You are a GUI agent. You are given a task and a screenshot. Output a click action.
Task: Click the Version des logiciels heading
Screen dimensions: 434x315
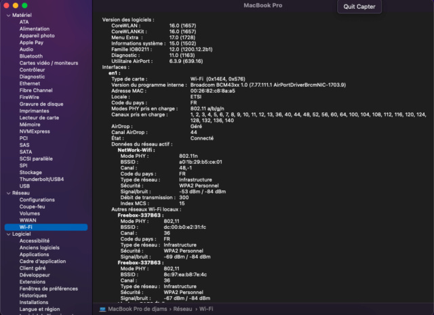click(128, 20)
